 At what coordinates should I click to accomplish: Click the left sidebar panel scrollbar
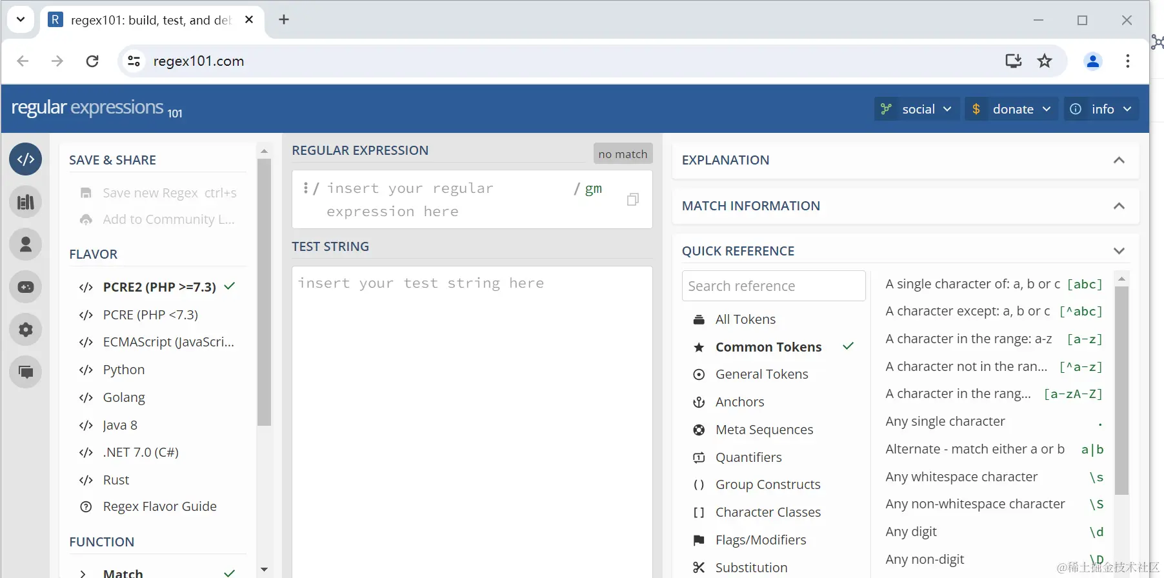click(264, 292)
